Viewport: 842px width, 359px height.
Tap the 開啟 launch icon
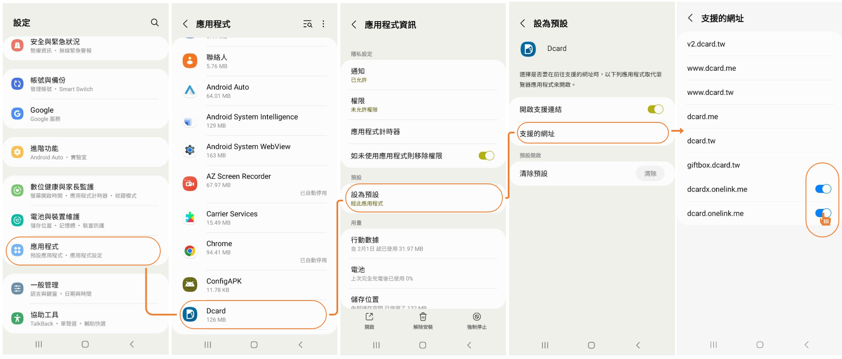369,317
